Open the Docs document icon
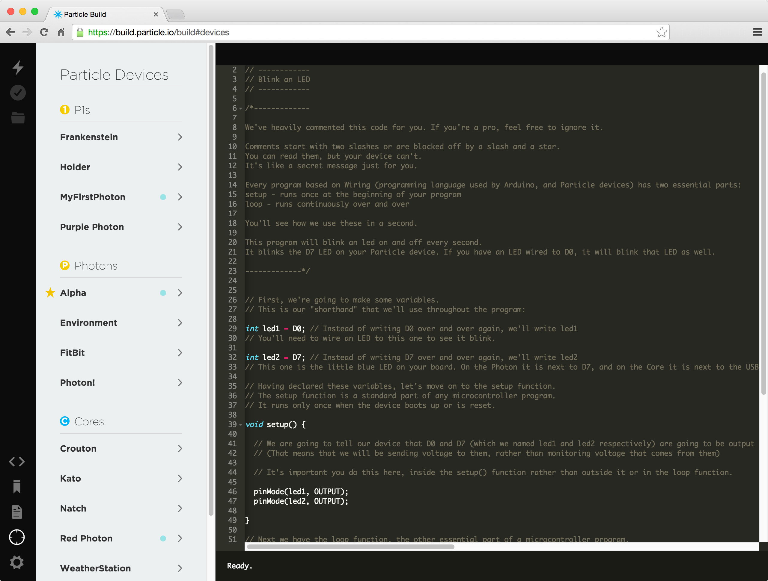 17,512
